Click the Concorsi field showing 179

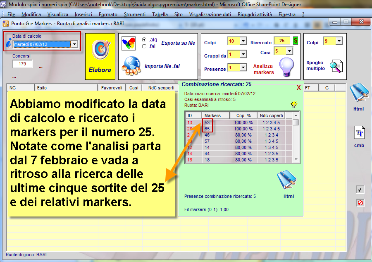click(x=23, y=64)
